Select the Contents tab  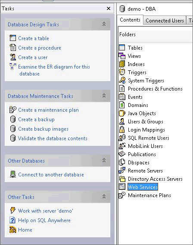pos(130,20)
